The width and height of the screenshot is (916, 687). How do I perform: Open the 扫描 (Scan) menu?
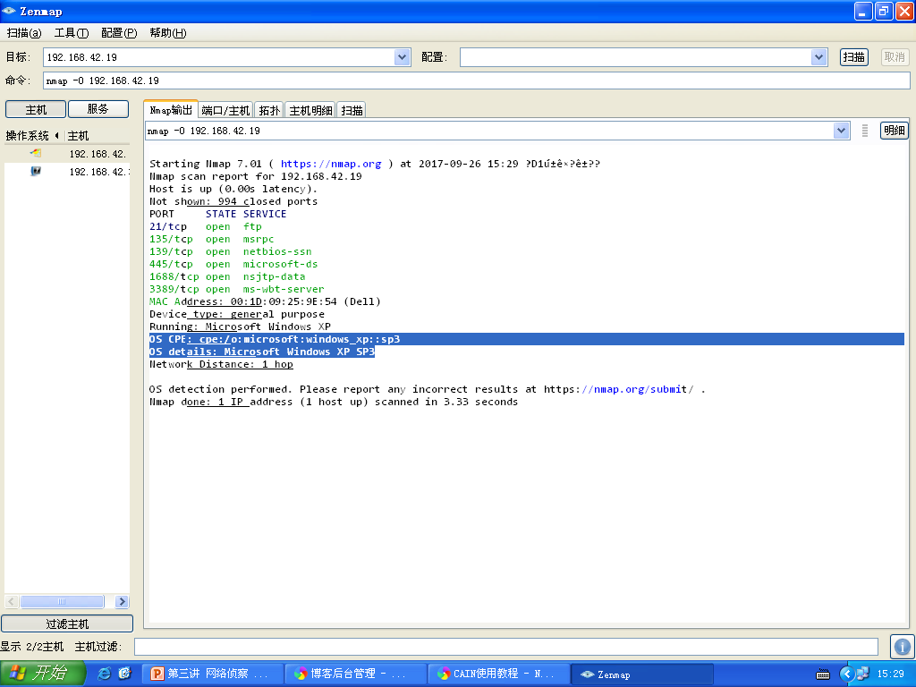click(24, 33)
